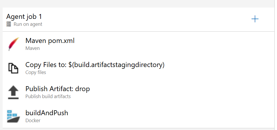Viewport: 277px width, 130px height.
Task: Click the Publish Artifact upload arrow icon
Action: (13, 92)
